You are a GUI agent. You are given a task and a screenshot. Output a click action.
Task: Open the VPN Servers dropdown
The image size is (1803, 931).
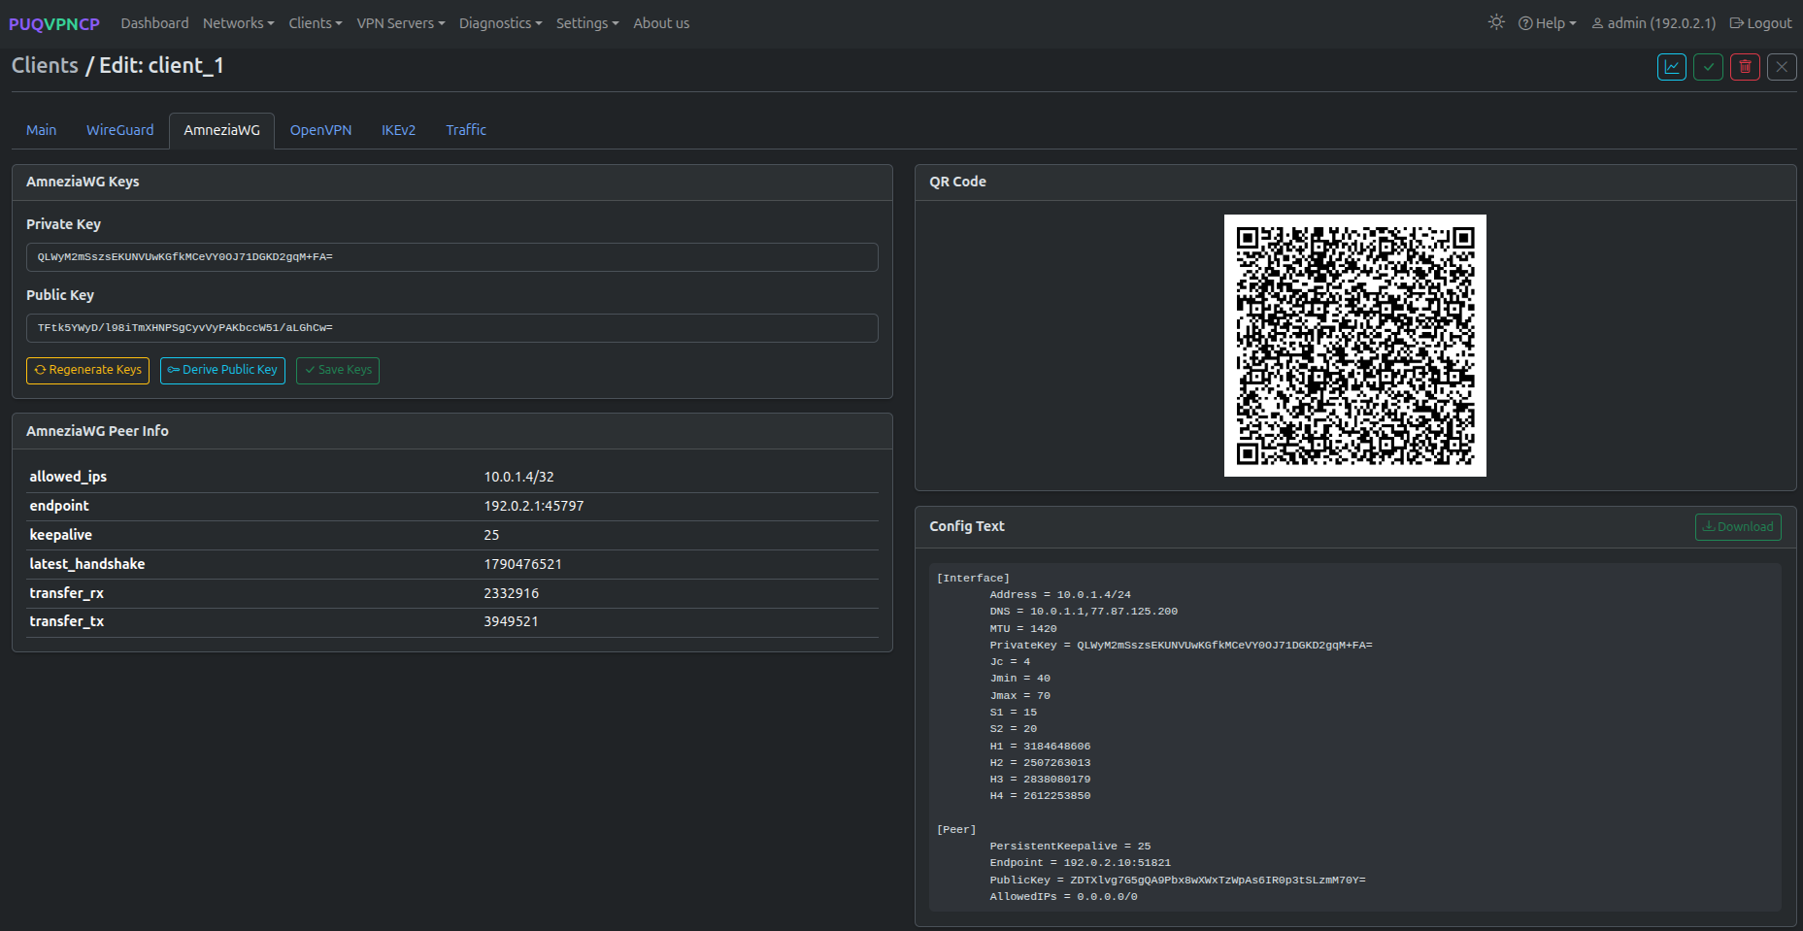(401, 23)
